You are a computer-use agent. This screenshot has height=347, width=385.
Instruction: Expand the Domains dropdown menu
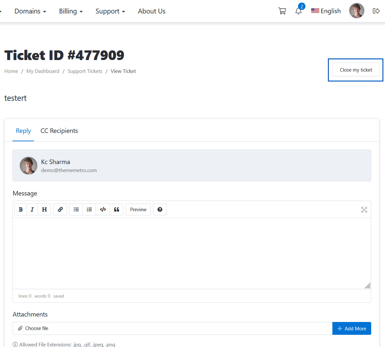point(30,11)
